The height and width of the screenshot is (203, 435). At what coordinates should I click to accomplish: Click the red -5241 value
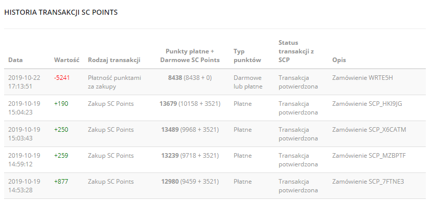(x=62, y=78)
